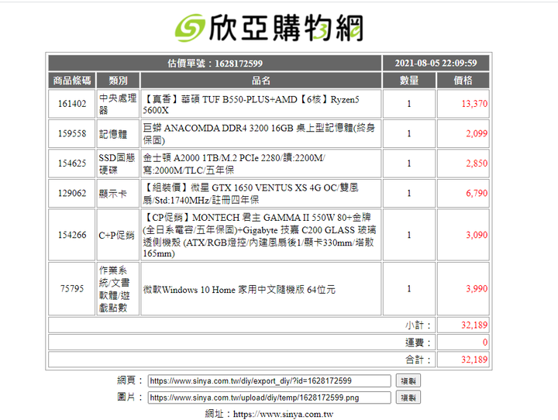Click the 品名 column header
The image size is (558, 420).
tap(261, 81)
